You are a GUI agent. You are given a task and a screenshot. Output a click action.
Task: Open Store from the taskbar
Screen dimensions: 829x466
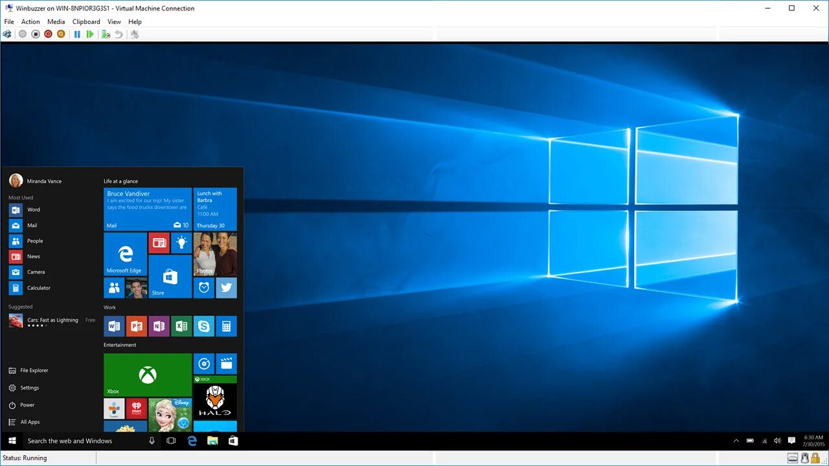pyautogui.click(x=233, y=441)
